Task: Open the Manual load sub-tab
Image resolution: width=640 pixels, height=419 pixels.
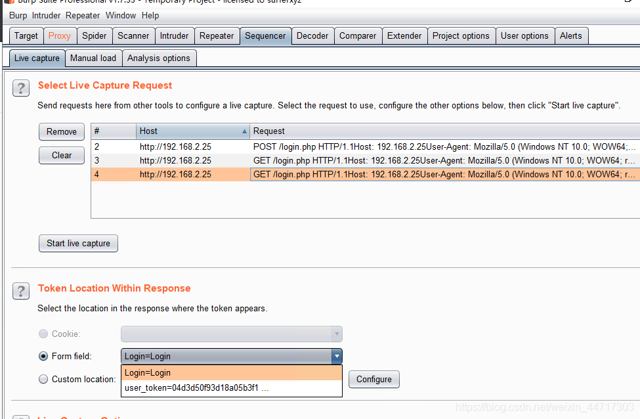Action: click(93, 58)
